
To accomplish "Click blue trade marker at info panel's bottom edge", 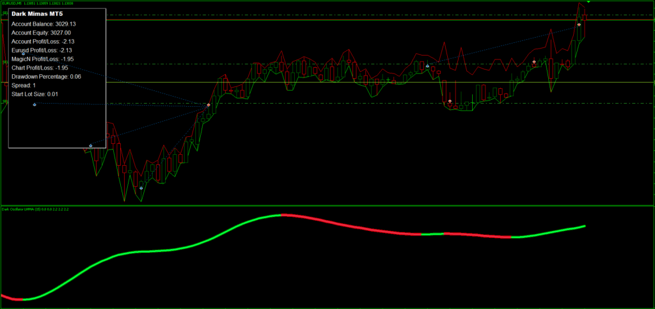I will pyautogui.click(x=90, y=146).
